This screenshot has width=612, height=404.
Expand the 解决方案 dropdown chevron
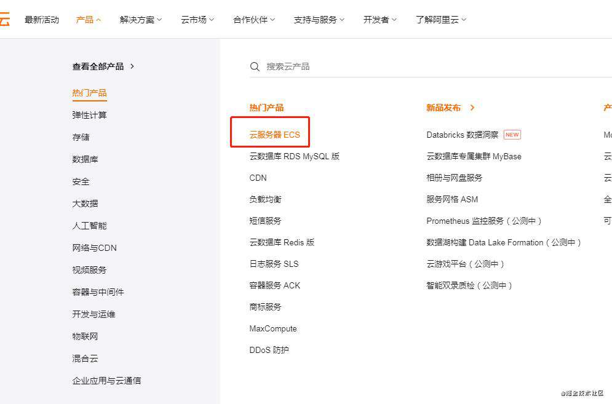click(x=159, y=20)
